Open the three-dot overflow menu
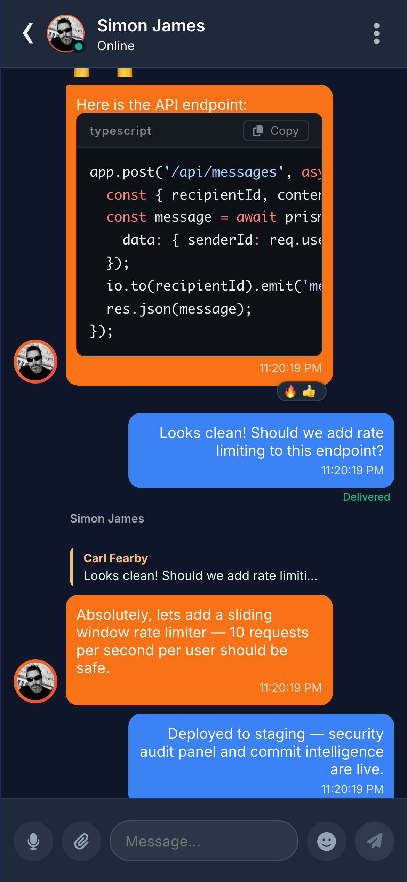This screenshot has width=407, height=882. 377,33
